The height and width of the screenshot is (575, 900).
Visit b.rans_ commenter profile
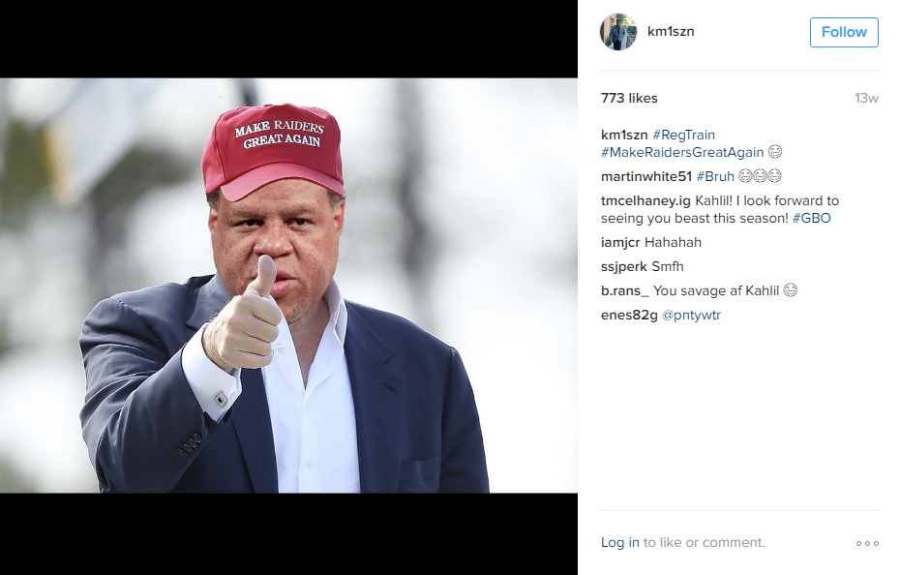click(x=625, y=290)
